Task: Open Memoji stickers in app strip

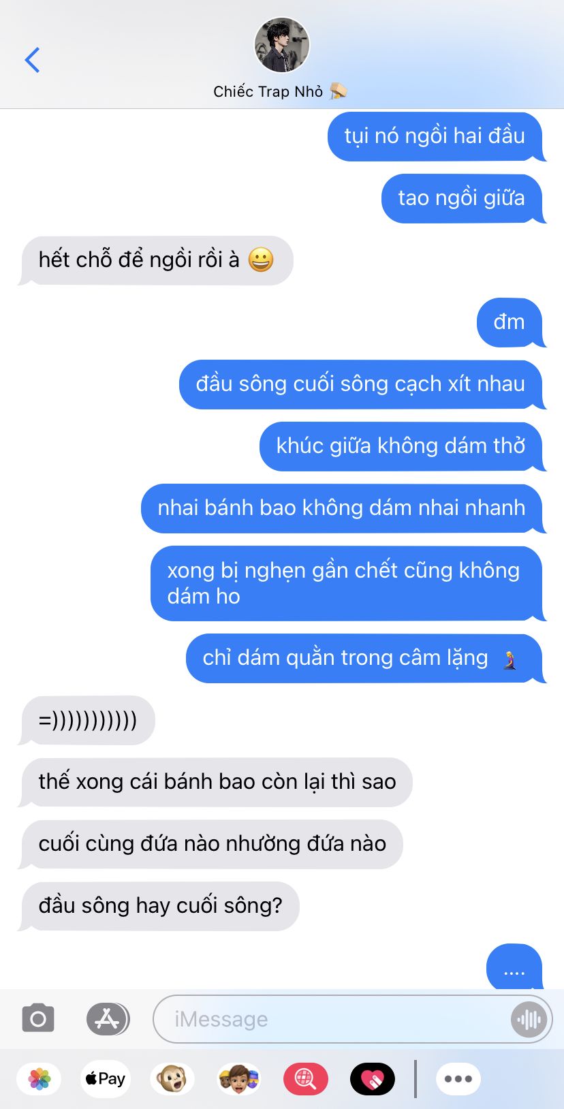Action: (238, 1079)
